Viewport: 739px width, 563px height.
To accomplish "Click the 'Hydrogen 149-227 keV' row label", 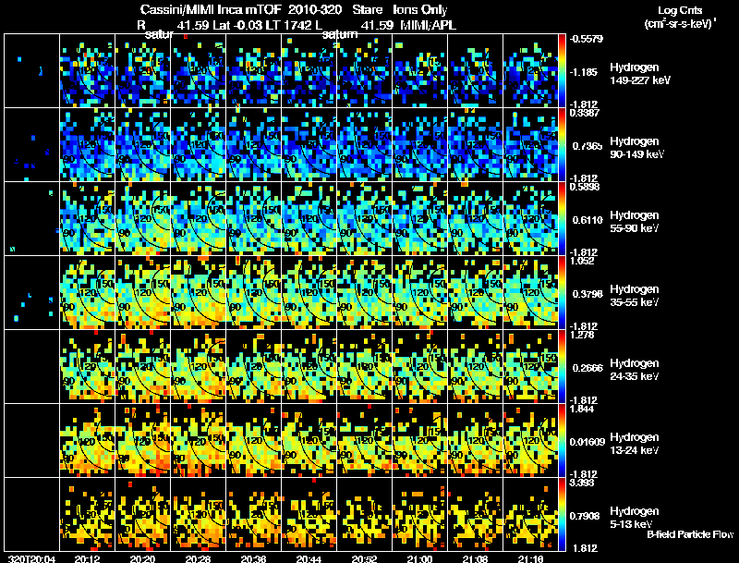I will click(639, 74).
